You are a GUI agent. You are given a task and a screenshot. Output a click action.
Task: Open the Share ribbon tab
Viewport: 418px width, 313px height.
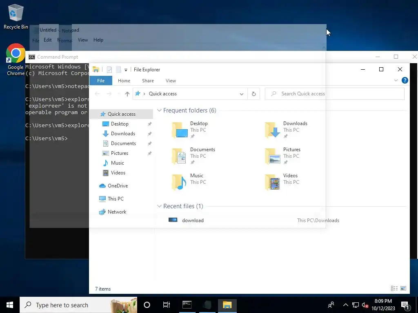pos(148,81)
